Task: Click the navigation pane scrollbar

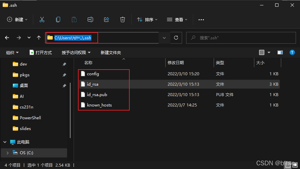Action: [70, 110]
